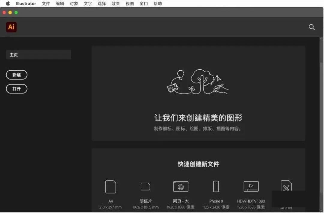Open the 效果 menu
This screenshot has height=213, width=324.
[x=116, y=4]
